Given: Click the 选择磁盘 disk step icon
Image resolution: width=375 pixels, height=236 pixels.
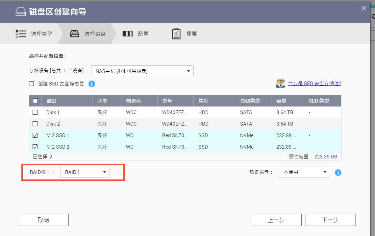Looking at the screenshot, I should point(75,33).
